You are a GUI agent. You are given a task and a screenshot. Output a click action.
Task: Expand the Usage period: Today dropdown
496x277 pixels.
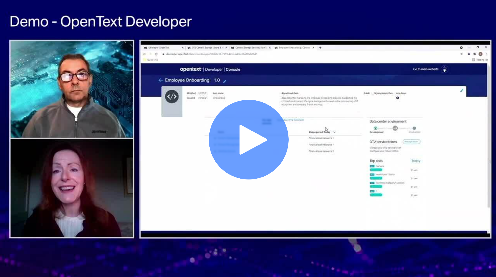coord(322,132)
